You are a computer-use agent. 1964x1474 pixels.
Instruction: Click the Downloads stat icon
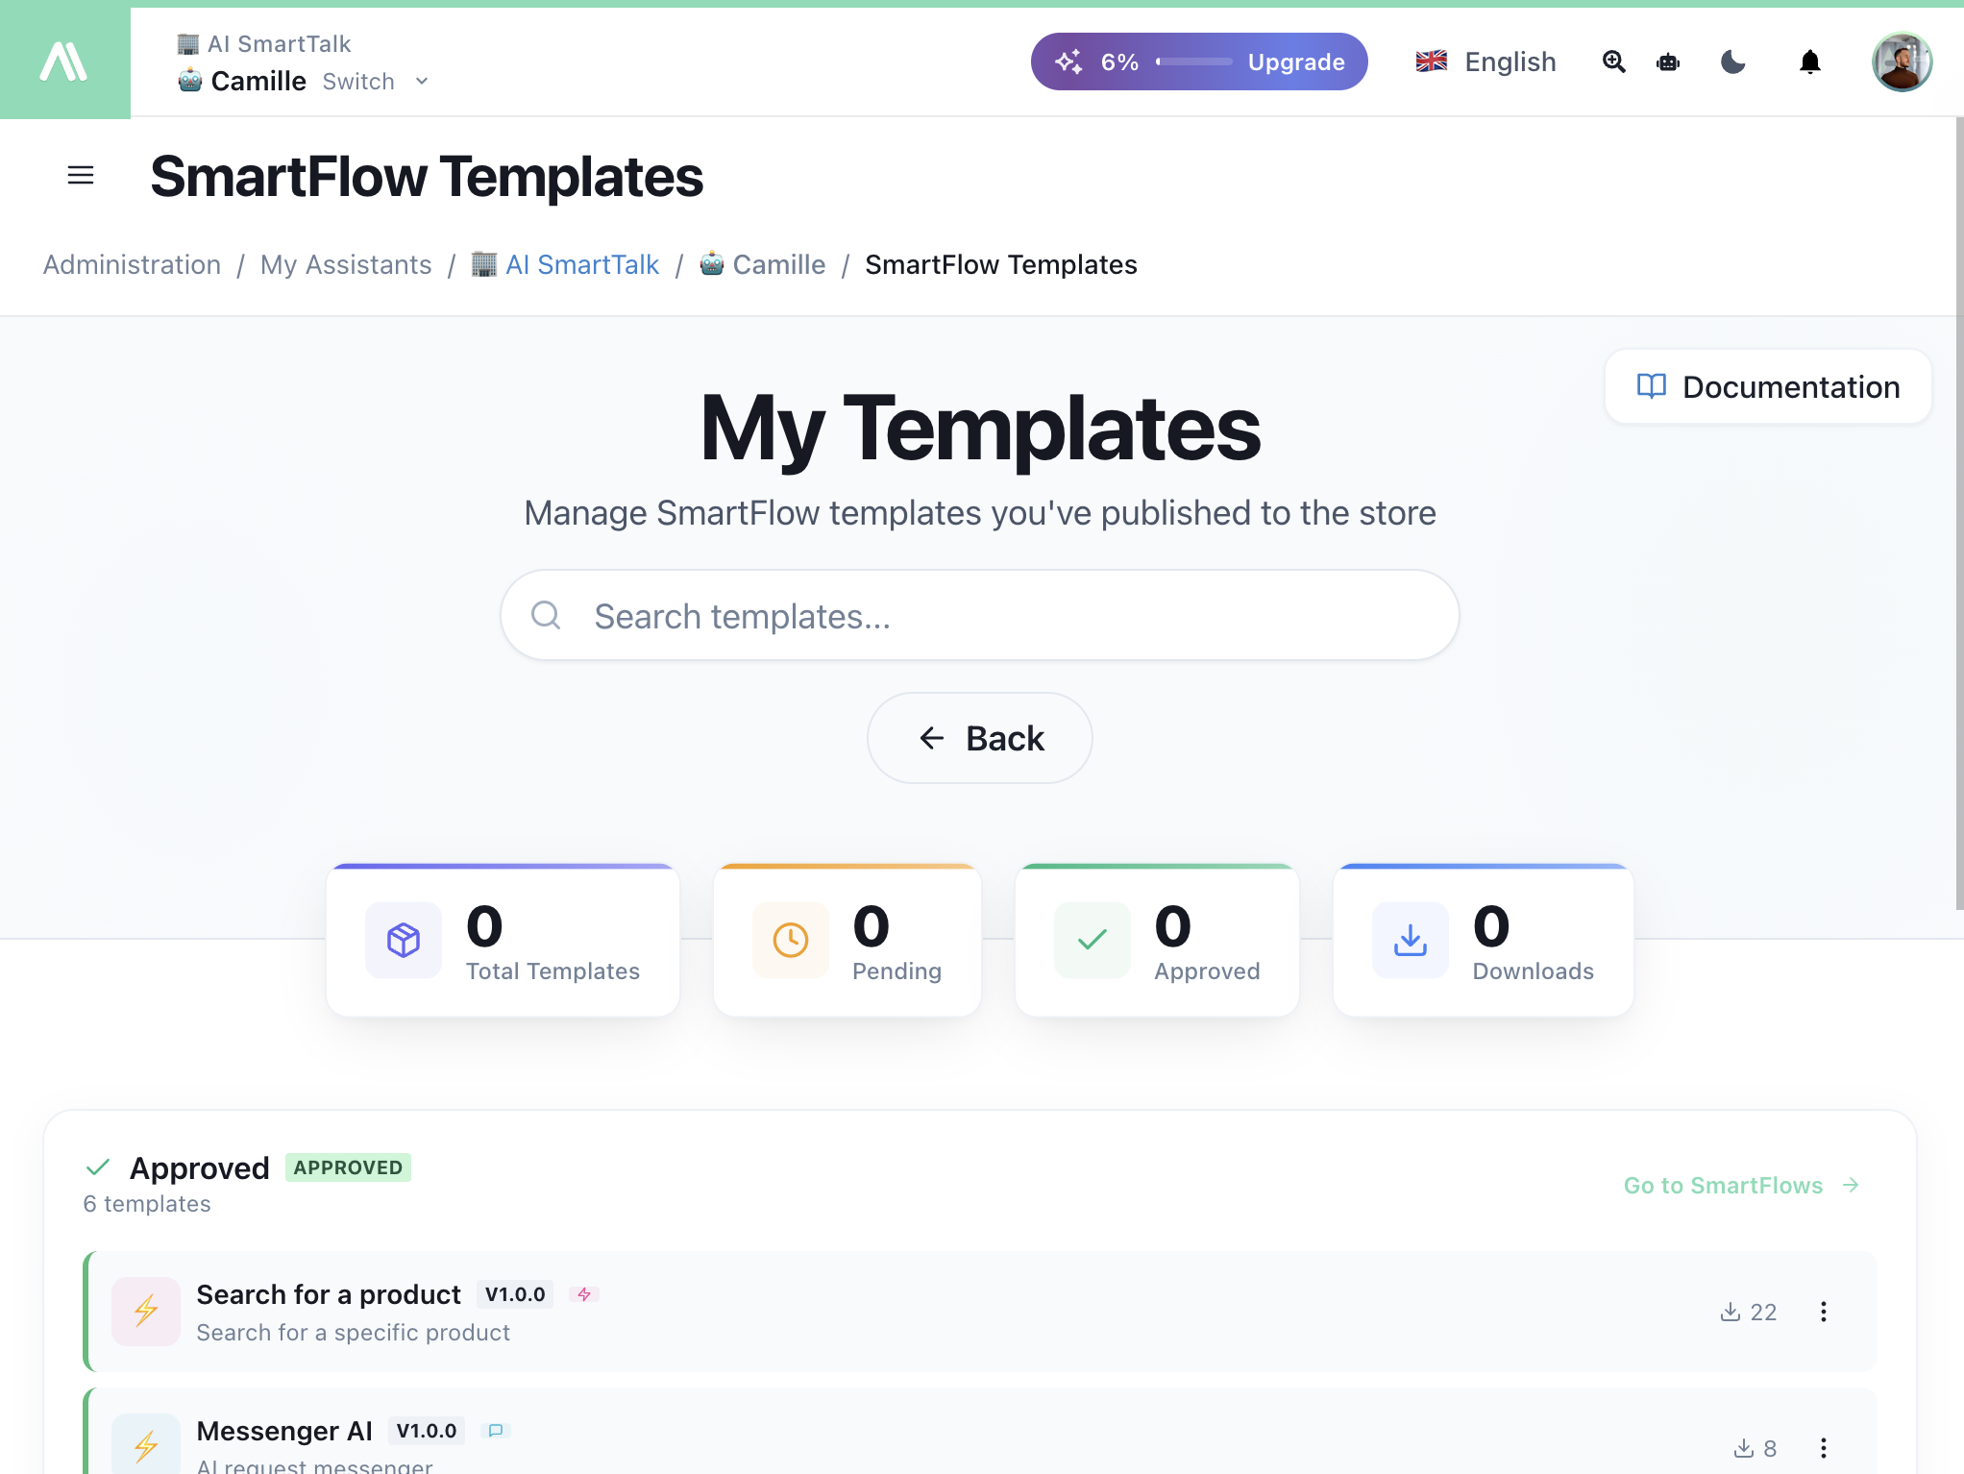1410,940
